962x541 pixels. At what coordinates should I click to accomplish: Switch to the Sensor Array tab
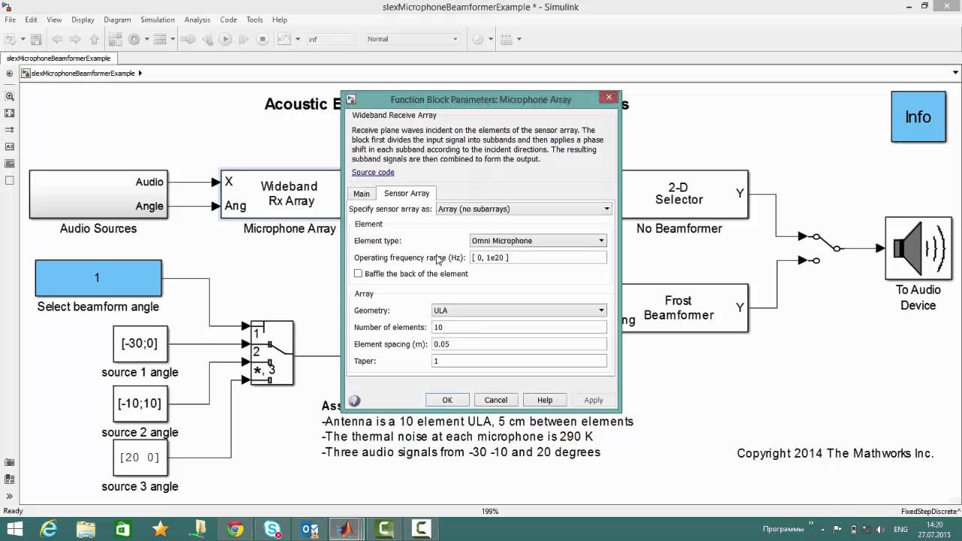tap(407, 193)
